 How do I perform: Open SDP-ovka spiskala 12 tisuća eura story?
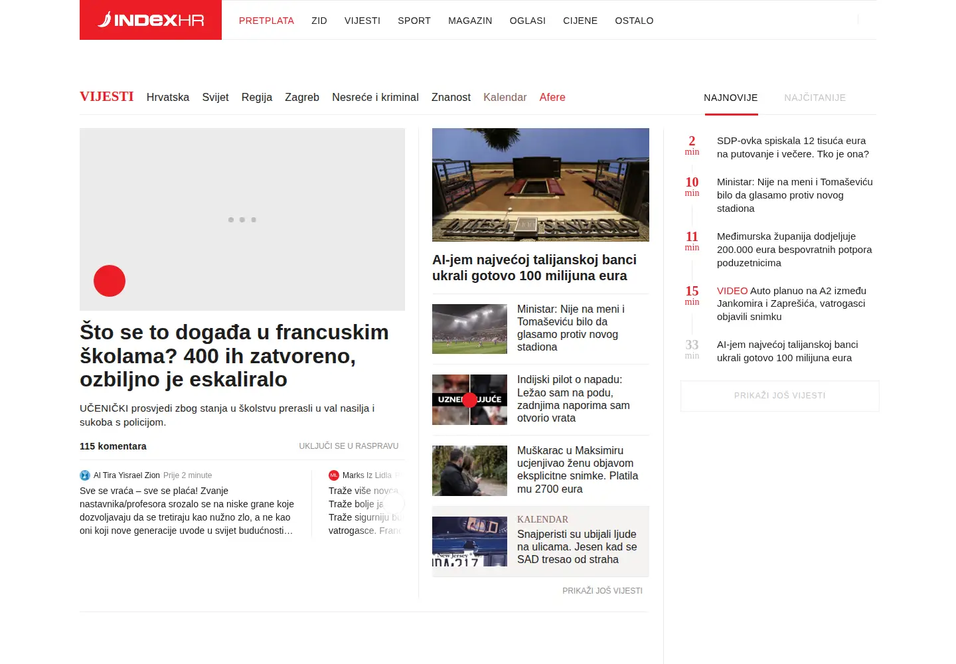click(793, 147)
